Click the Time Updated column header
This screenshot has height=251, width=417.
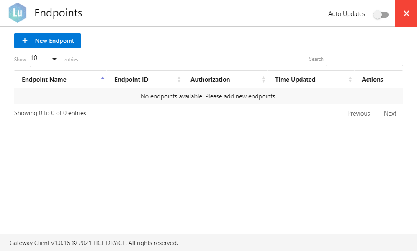pos(295,79)
